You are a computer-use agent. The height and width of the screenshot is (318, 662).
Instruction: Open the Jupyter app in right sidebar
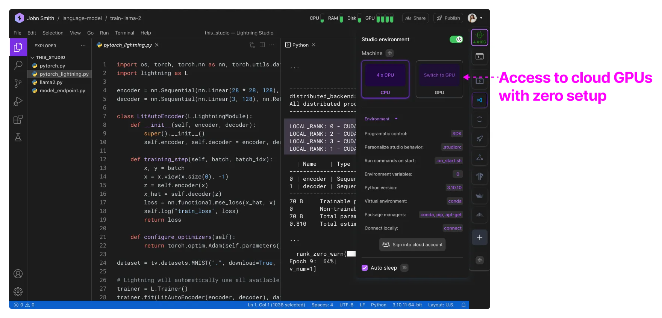(x=480, y=119)
